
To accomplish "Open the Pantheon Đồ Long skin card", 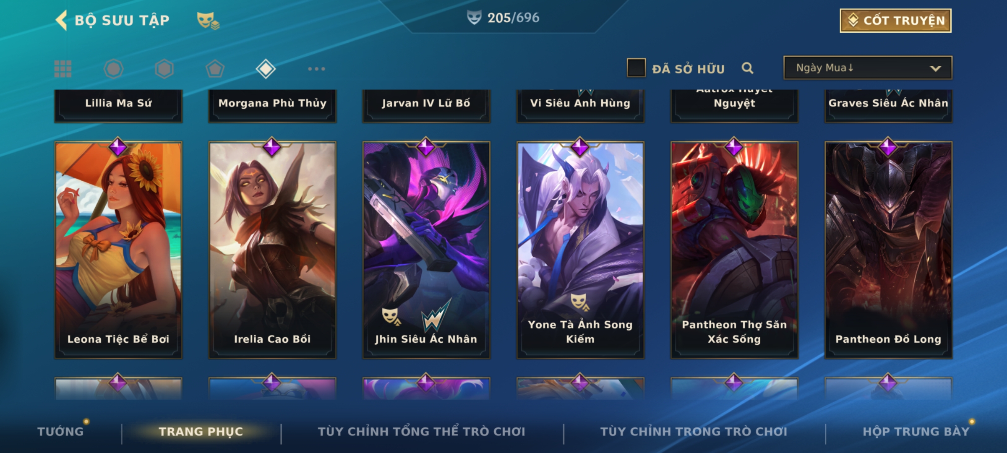I will tap(888, 250).
